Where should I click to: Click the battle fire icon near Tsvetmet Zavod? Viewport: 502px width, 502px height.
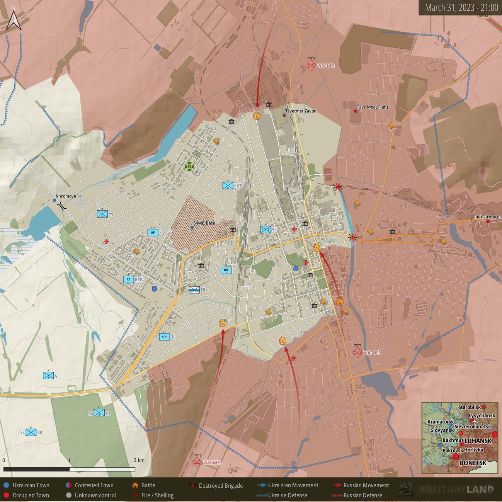(257, 116)
